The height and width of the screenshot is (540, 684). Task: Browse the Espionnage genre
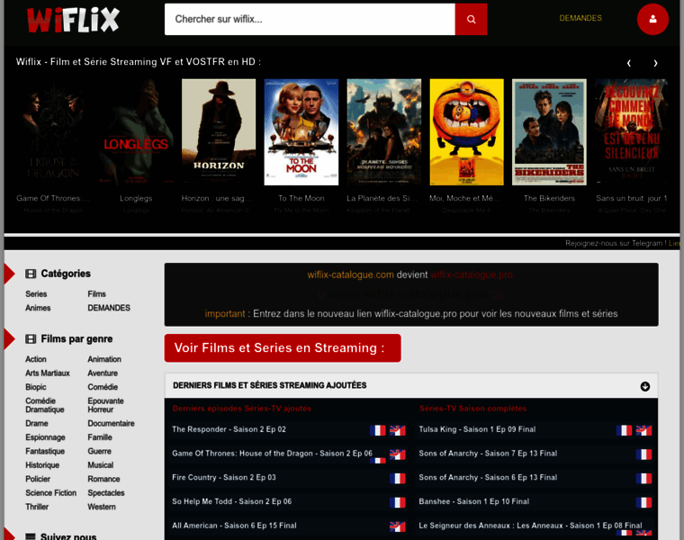(x=45, y=437)
